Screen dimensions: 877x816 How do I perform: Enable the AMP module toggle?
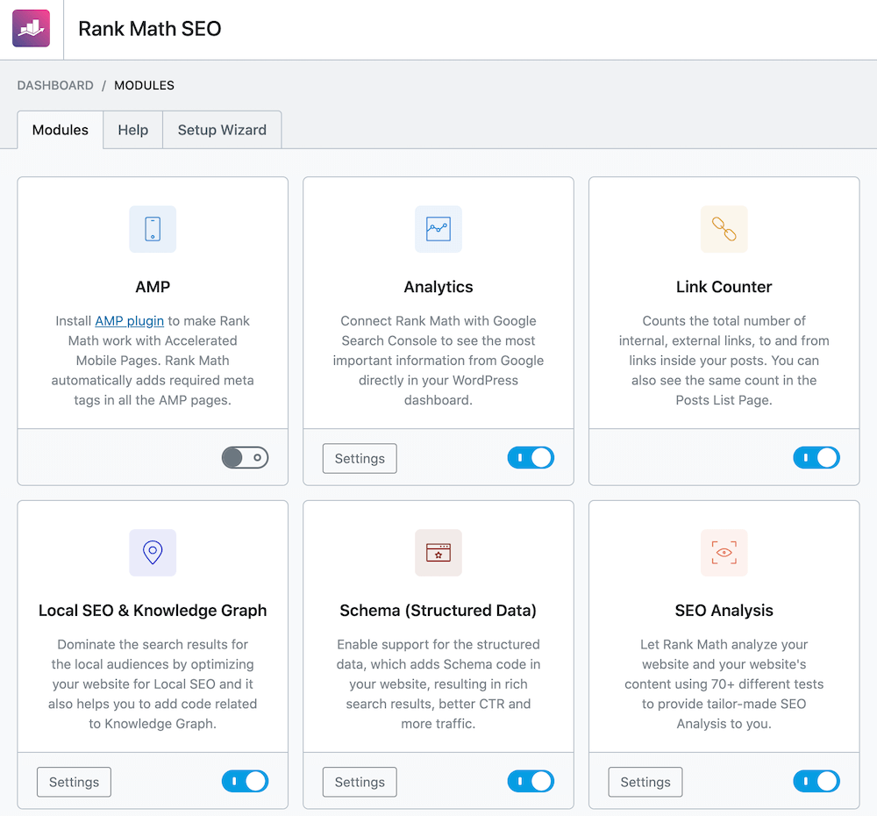point(245,457)
